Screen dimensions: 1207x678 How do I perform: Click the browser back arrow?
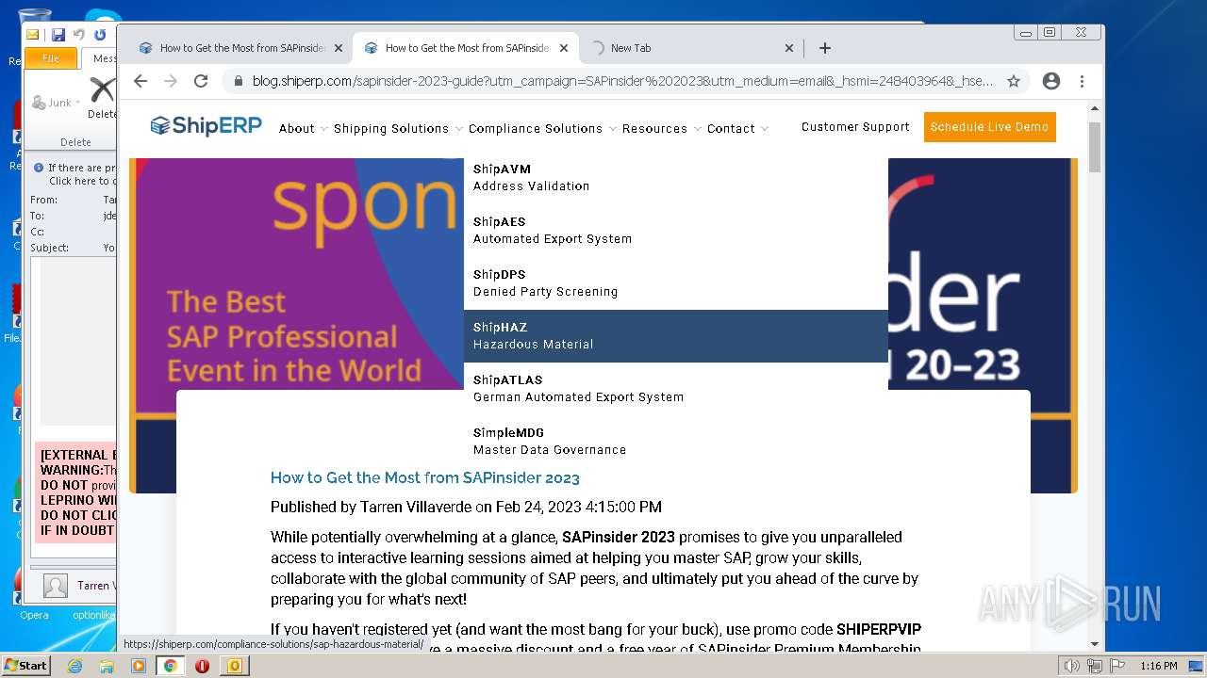(x=141, y=81)
